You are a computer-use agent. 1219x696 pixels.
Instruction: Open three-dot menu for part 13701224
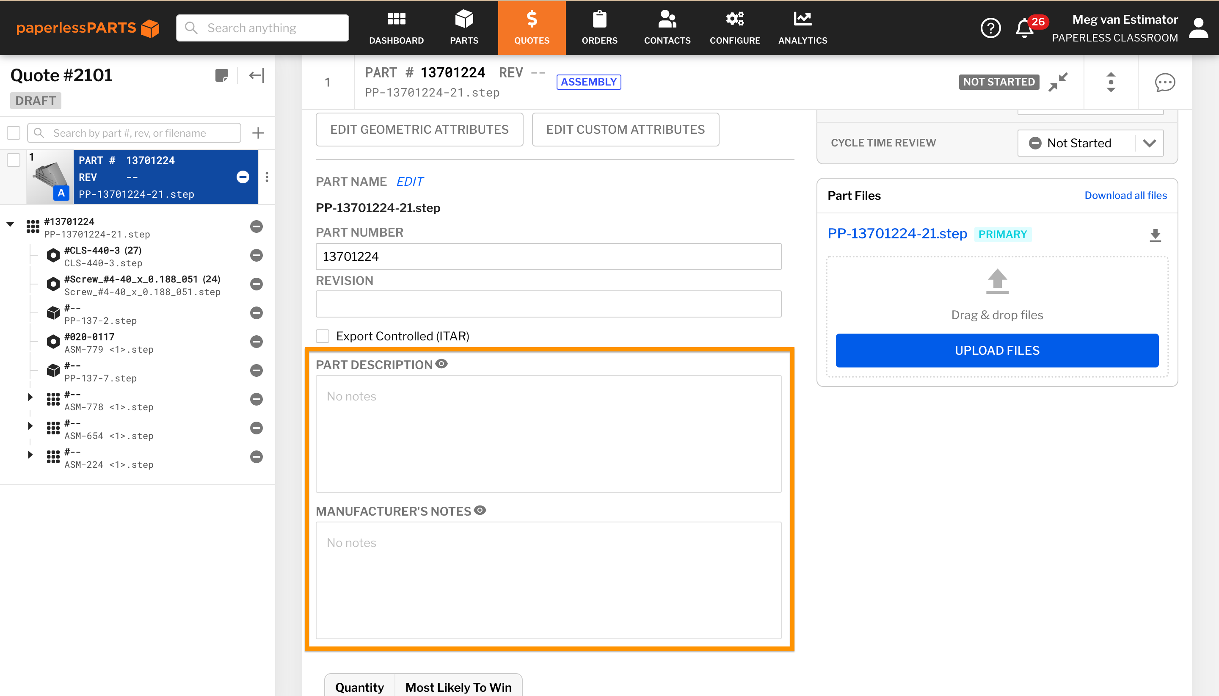tap(267, 177)
